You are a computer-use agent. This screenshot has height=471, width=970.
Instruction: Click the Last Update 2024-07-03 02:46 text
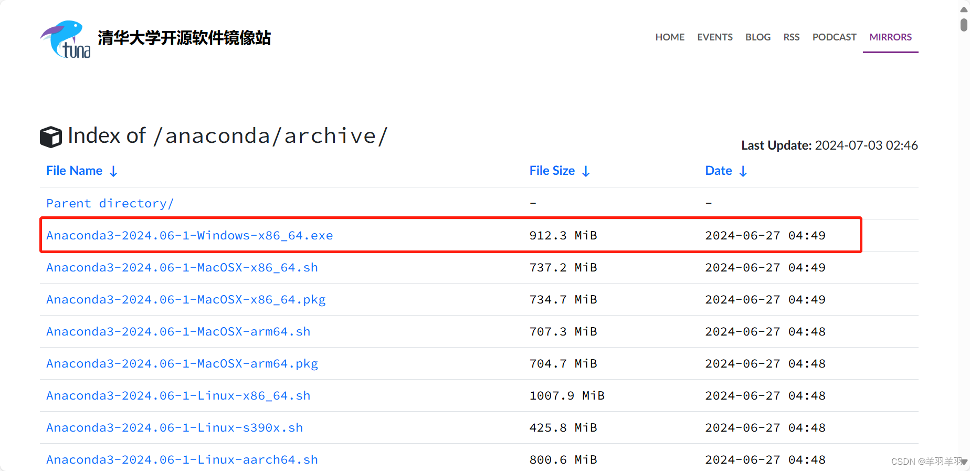829,145
